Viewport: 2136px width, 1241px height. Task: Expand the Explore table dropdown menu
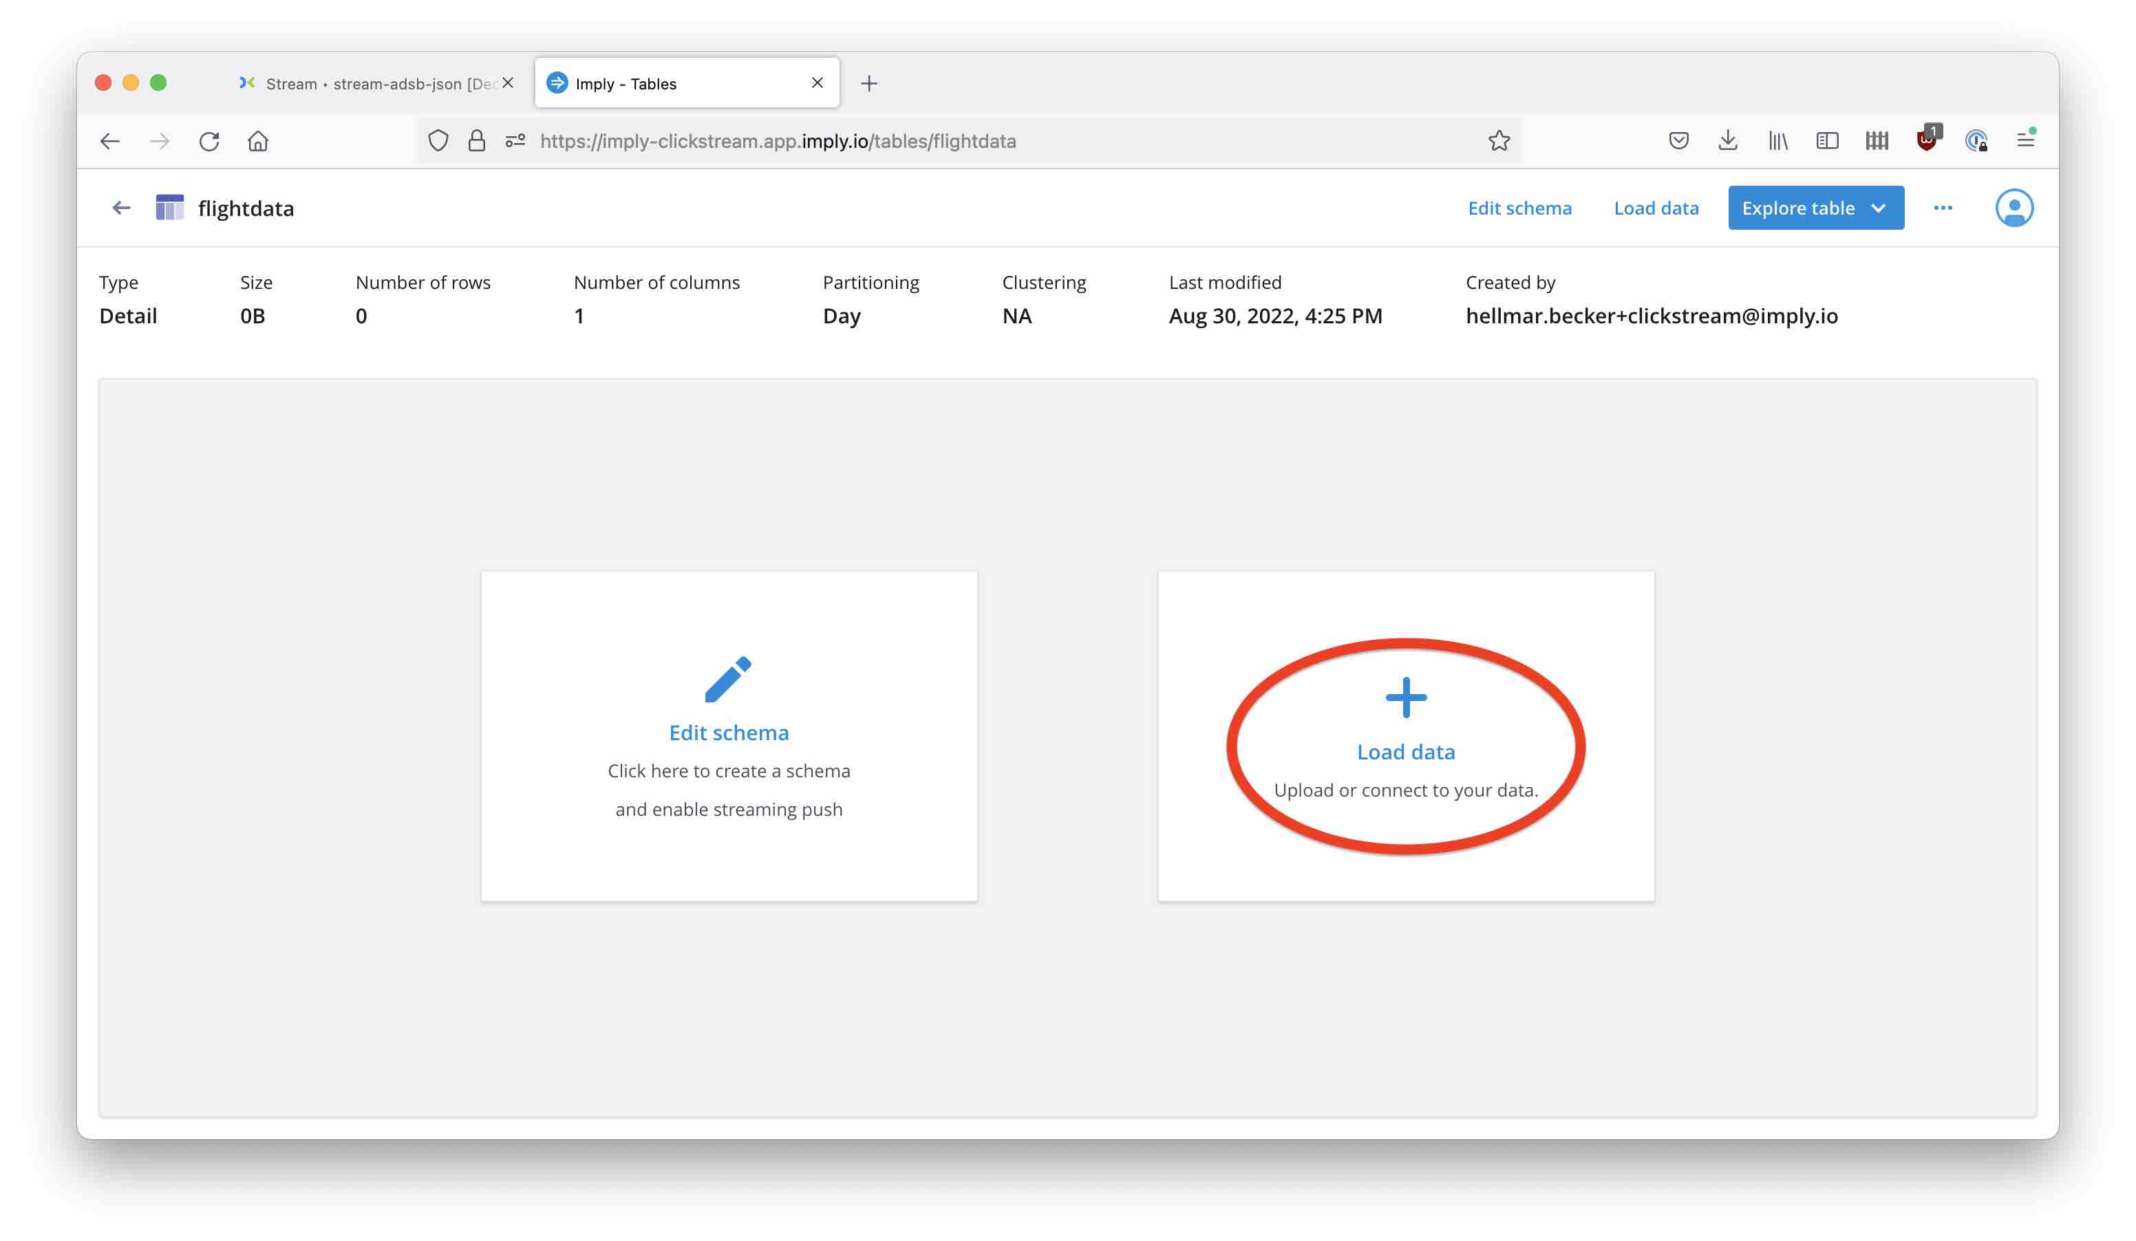pyautogui.click(x=1883, y=207)
